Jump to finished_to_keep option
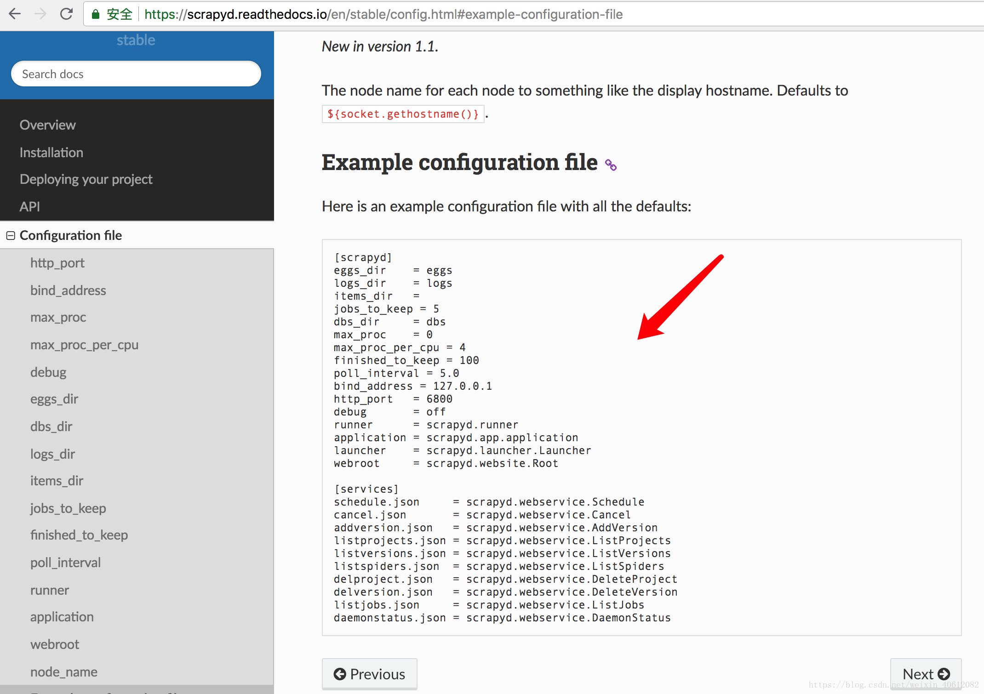Viewport: 984px width, 694px height. (79, 535)
